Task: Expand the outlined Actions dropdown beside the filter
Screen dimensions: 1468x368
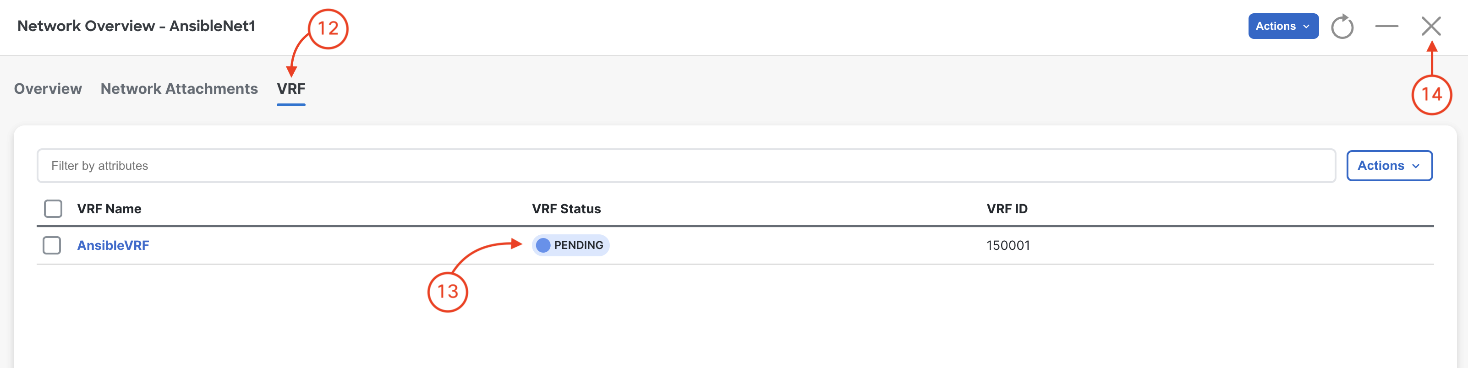Action: tap(1389, 166)
